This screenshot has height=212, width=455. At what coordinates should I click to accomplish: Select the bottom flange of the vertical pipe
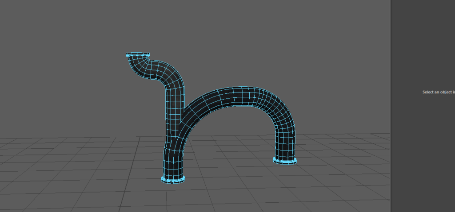(x=173, y=179)
